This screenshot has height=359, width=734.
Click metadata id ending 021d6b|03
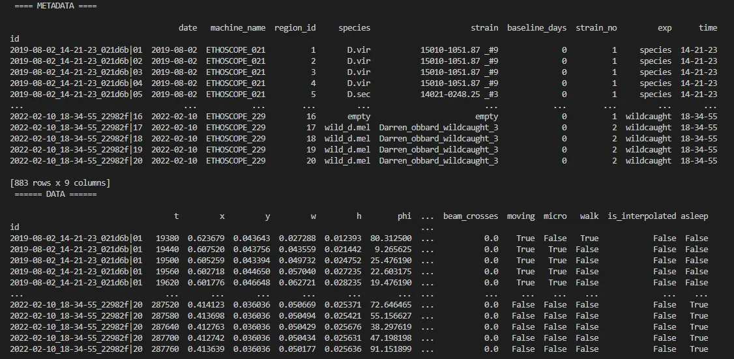click(x=76, y=72)
